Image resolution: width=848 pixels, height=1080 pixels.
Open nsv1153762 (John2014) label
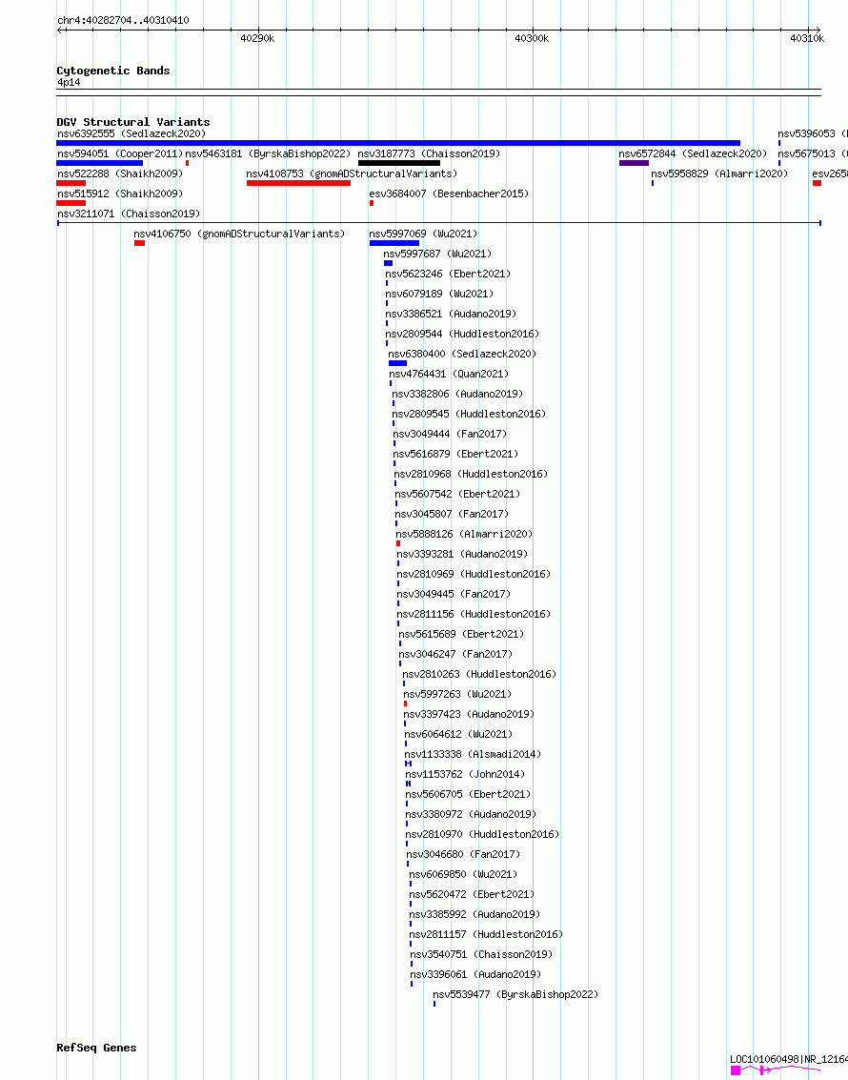click(465, 773)
